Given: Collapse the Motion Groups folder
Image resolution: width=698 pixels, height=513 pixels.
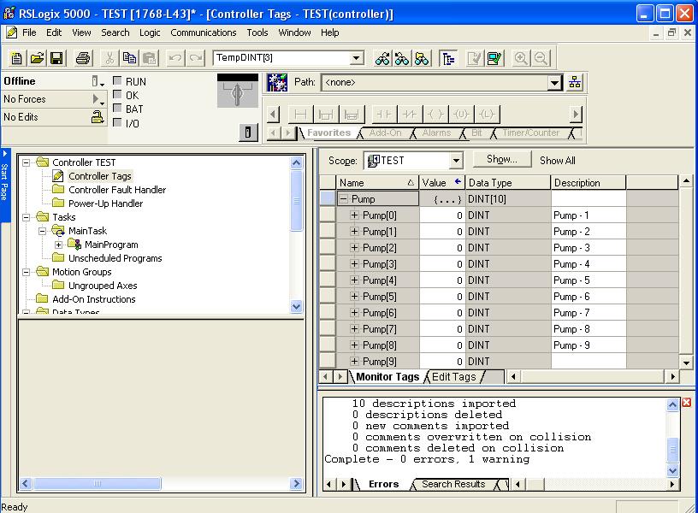Looking at the screenshot, I should coord(27,272).
